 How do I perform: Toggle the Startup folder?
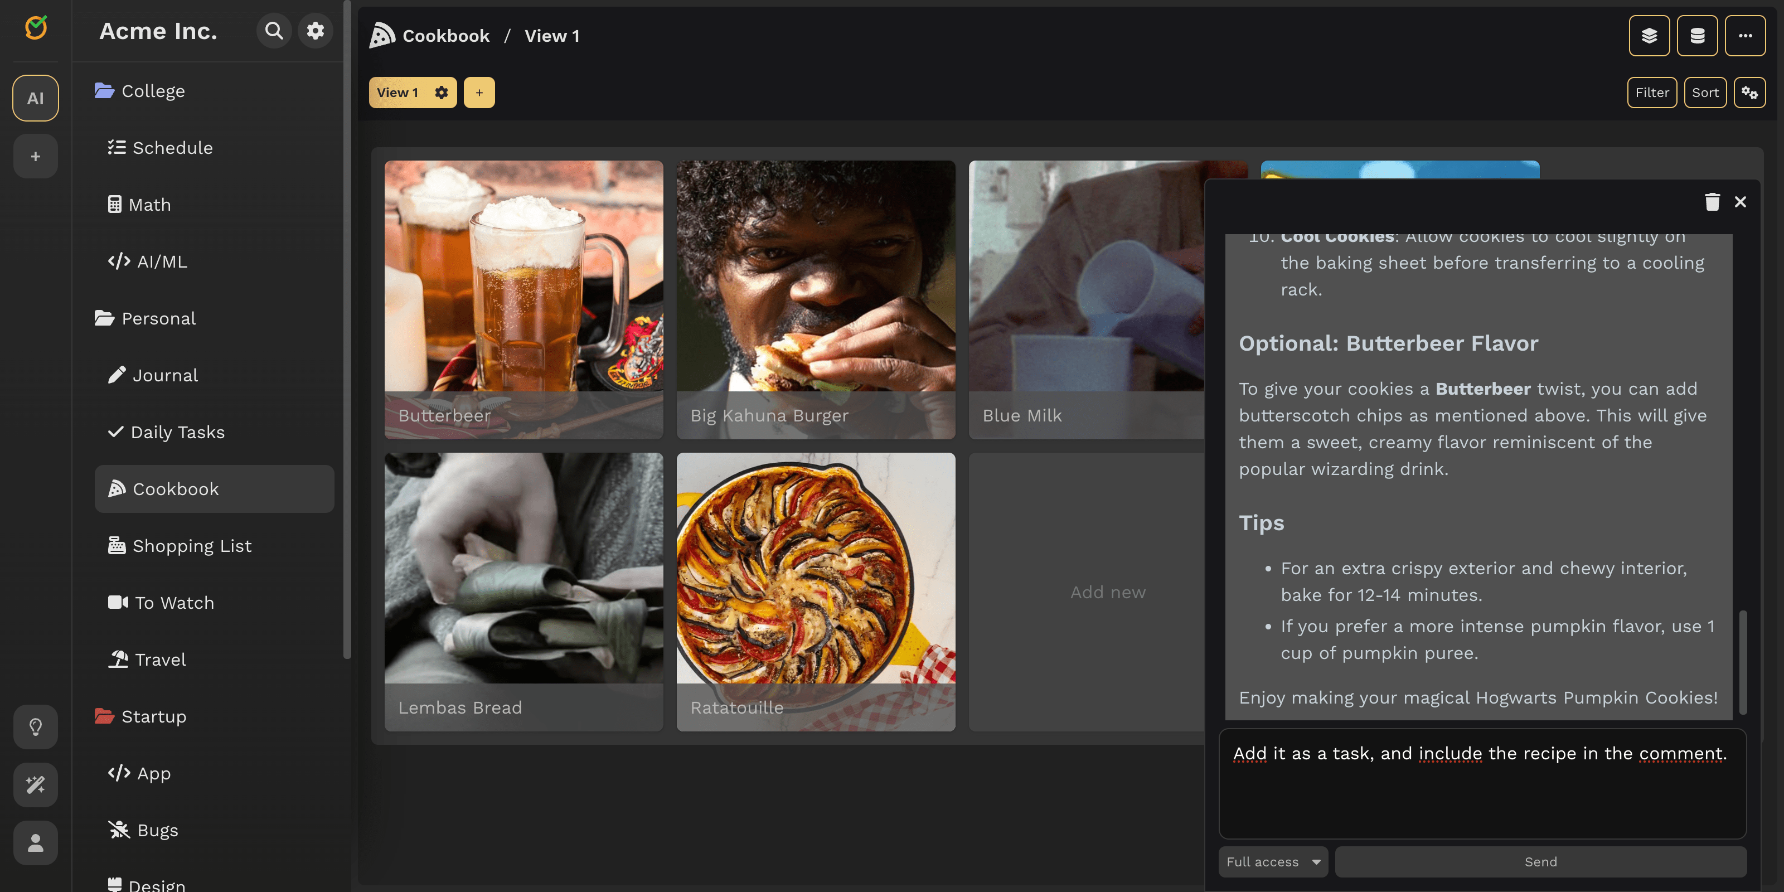pos(140,717)
